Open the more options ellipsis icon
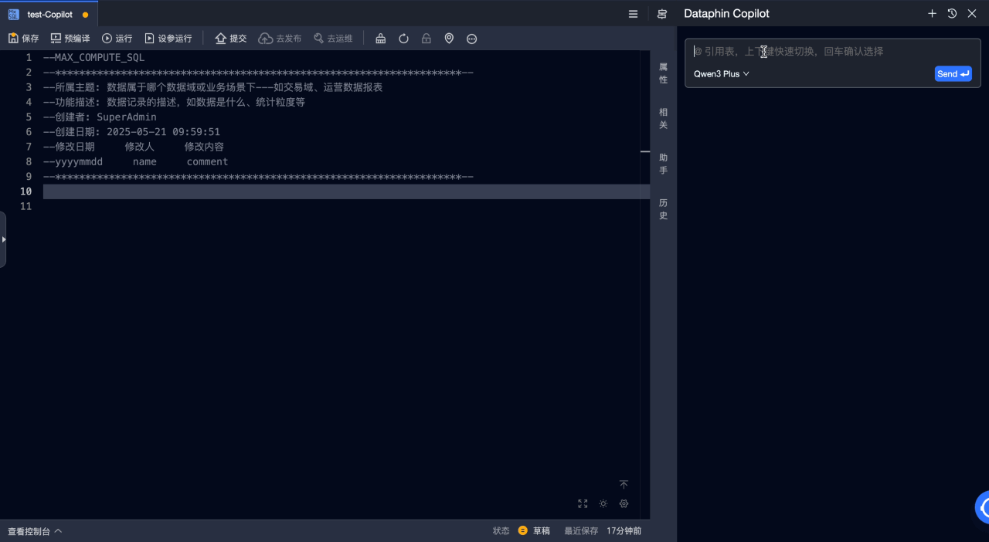Image resolution: width=989 pixels, height=542 pixels. tap(471, 39)
